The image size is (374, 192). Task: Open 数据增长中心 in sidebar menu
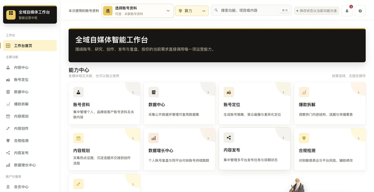tap(30, 165)
